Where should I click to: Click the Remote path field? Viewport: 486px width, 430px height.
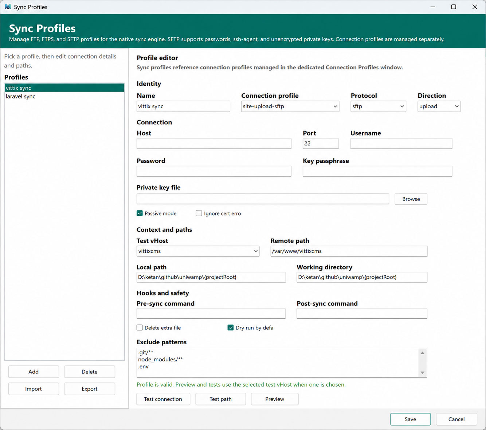click(349, 251)
